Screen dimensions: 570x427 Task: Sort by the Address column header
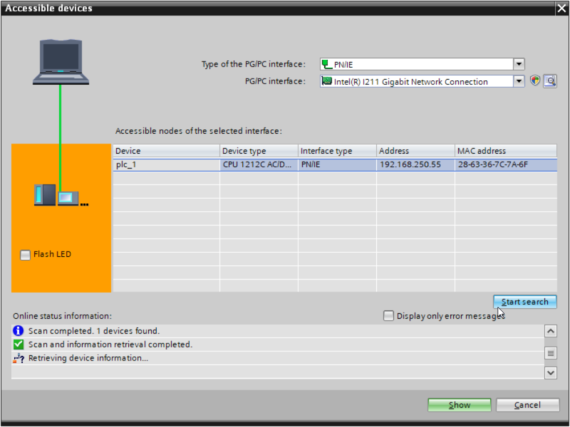(416, 151)
